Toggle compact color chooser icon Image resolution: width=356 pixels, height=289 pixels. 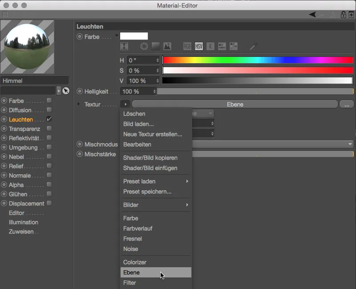(x=124, y=46)
